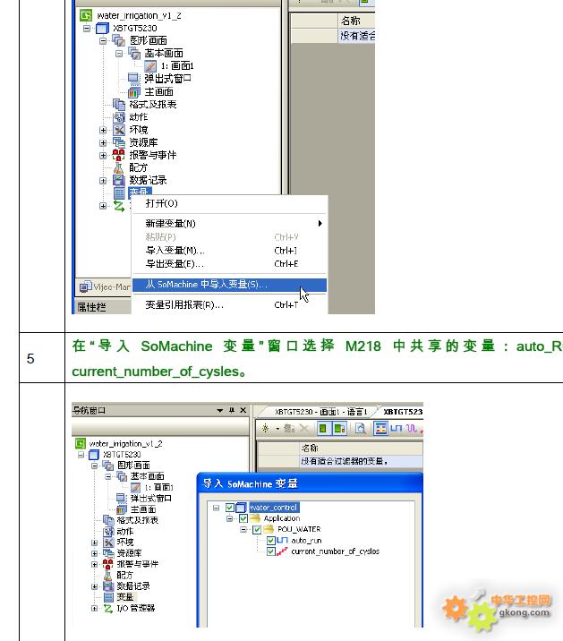Select the water_control node label in the import dialog
Image resolution: width=563 pixels, height=641 pixels.
(x=274, y=508)
